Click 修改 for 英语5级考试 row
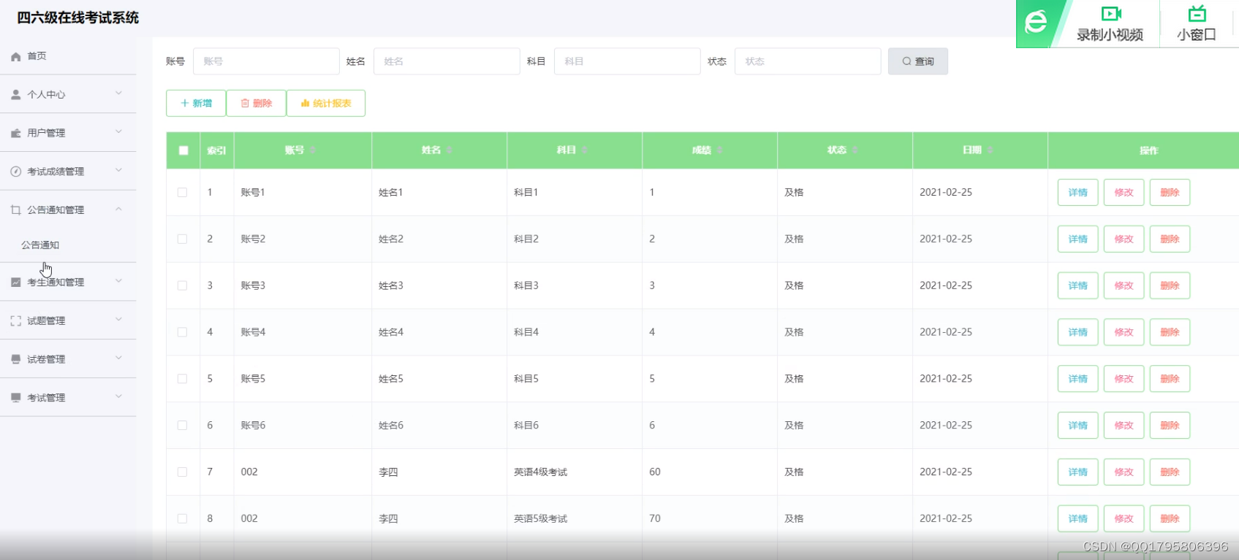 [1124, 518]
